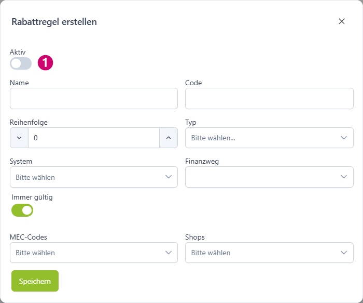Focus the Code text field
The image size is (363, 303).
tap(269, 98)
